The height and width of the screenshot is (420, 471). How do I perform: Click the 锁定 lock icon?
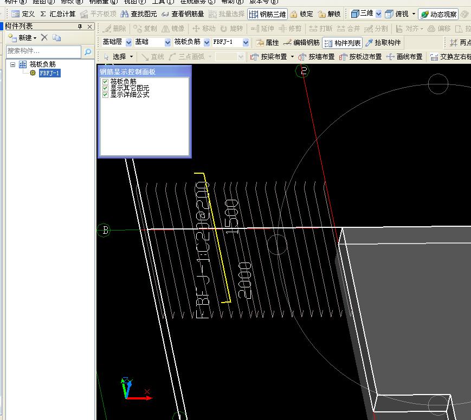click(x=301, y=14)
